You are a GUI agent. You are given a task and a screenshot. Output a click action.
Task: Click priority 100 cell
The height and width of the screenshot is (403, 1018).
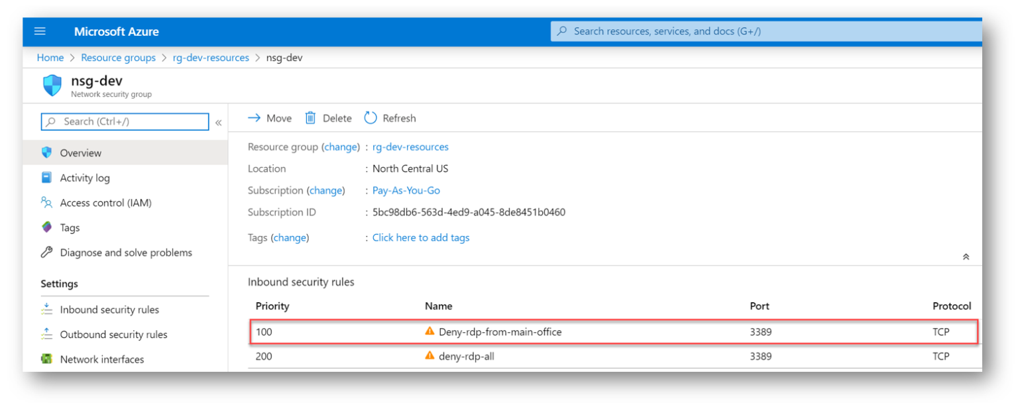coord(264,331)
